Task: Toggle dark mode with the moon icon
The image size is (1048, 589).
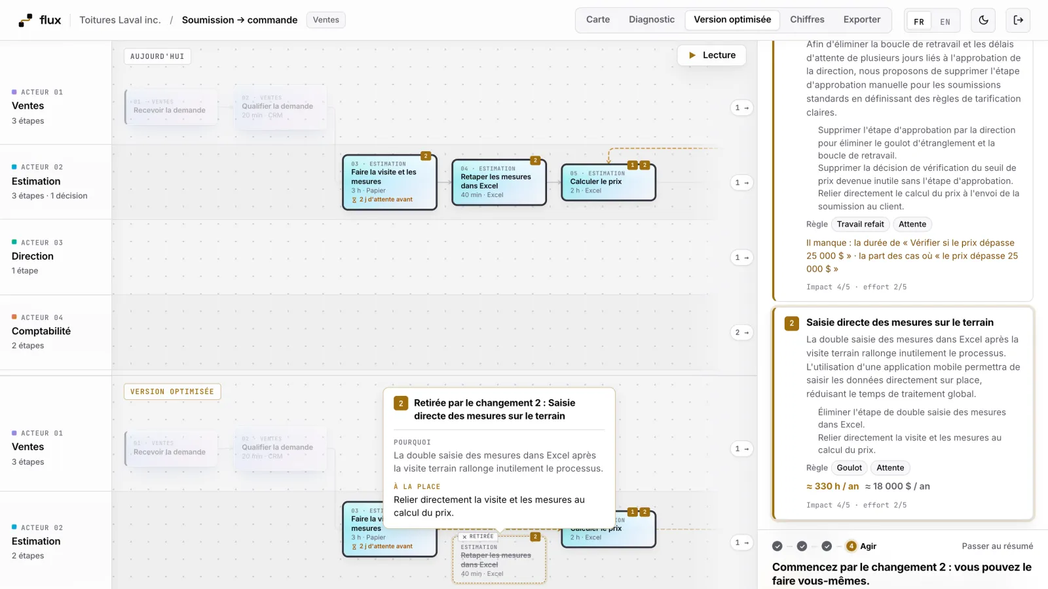Action: [983, 20]
